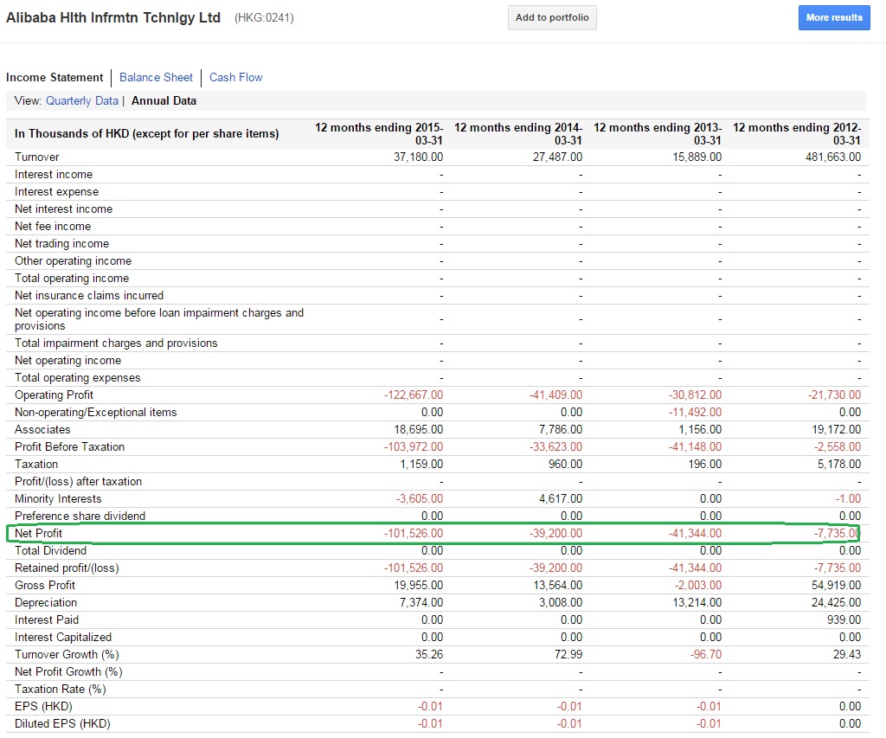886x738 pixels.
Task: Click the Gross Profit row label
Action: [45, 586]
